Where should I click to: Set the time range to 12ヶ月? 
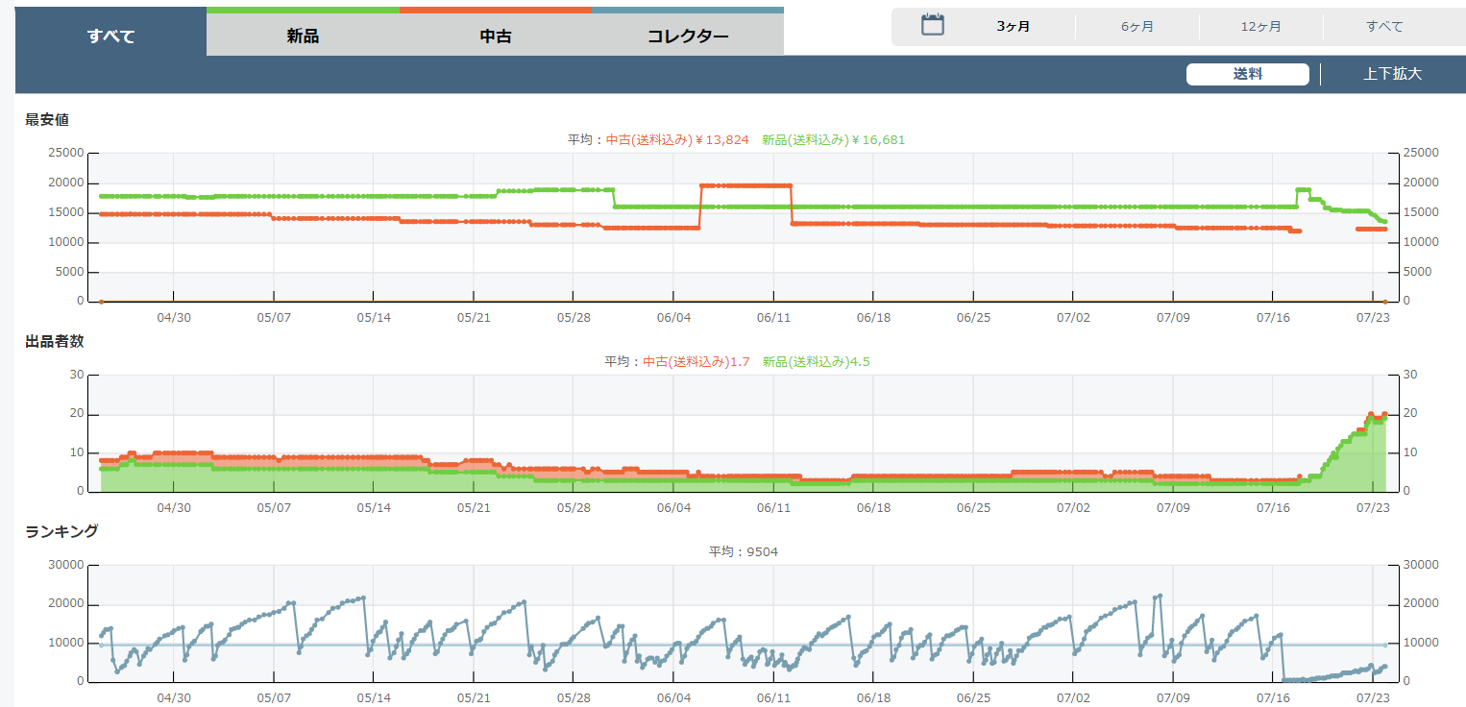1260,27
